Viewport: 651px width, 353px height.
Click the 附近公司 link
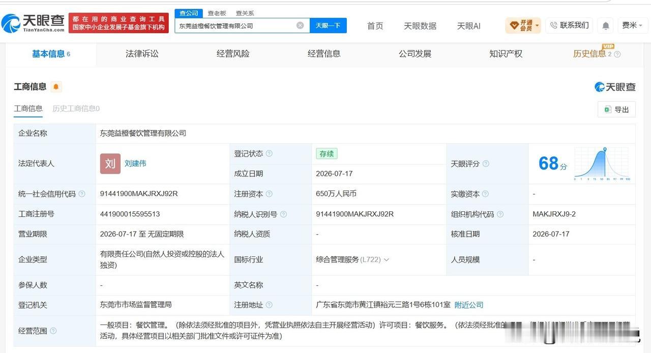469,305
